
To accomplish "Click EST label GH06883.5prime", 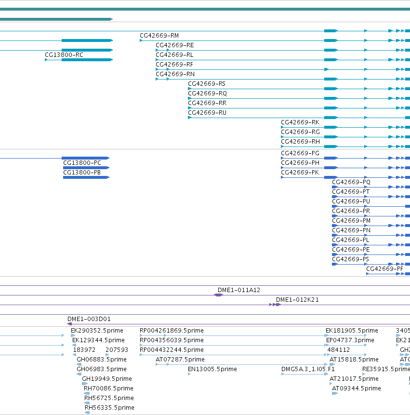I will point(102,360).
